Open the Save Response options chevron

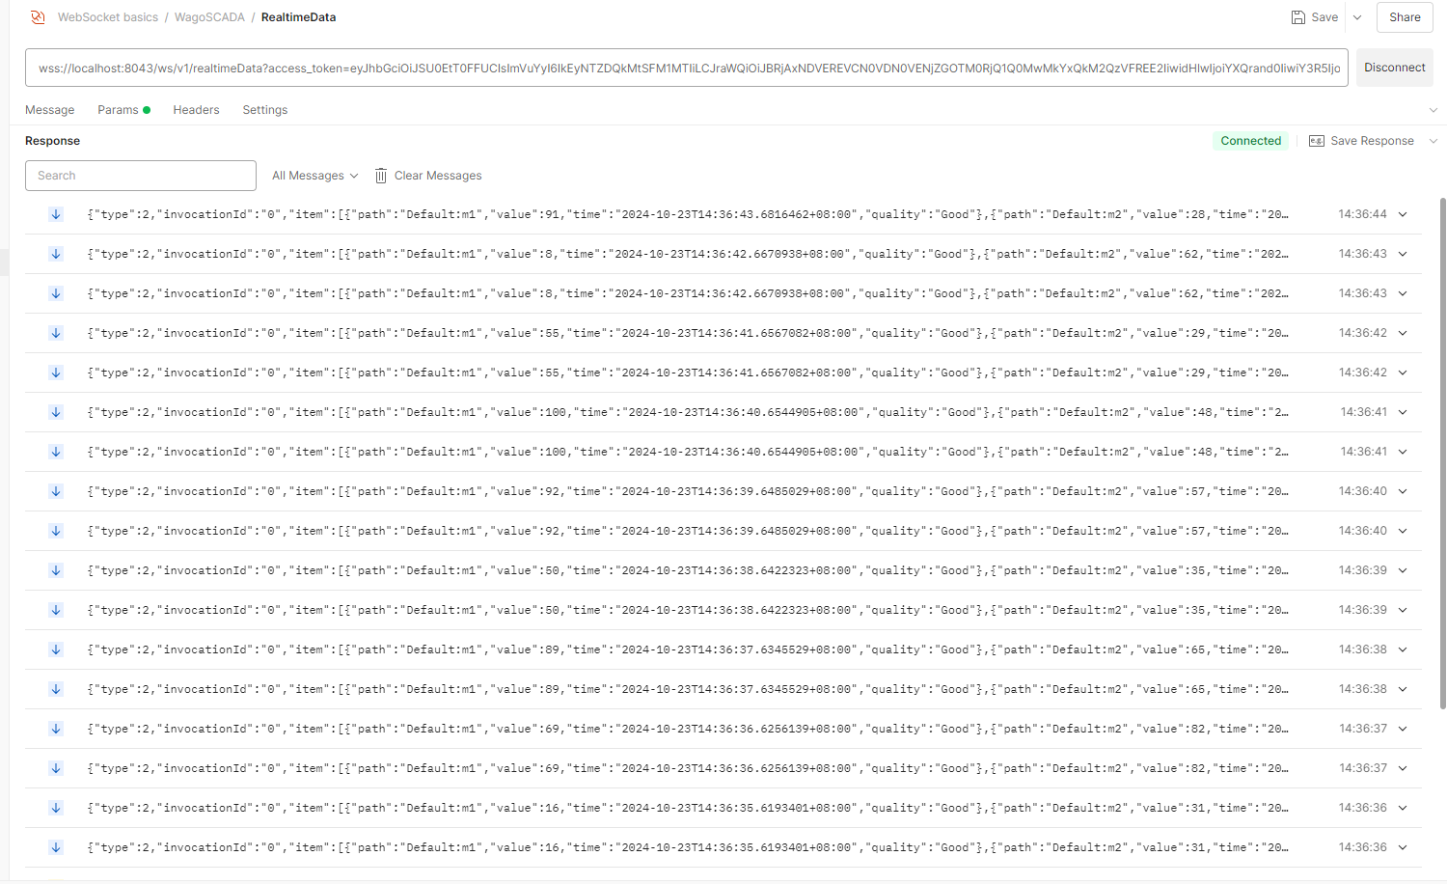(x=1433, y=141)
